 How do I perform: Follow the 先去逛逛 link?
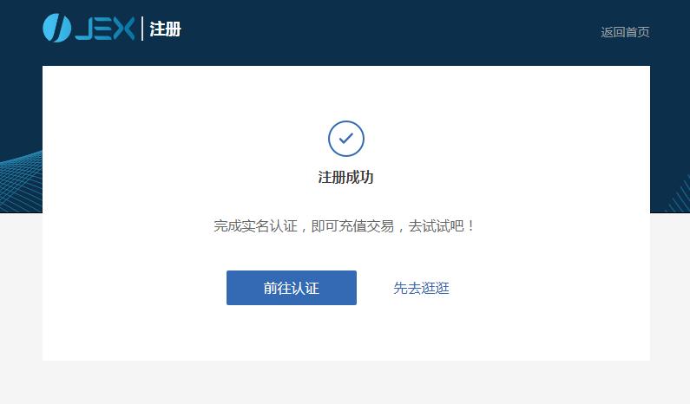(421, 289)
